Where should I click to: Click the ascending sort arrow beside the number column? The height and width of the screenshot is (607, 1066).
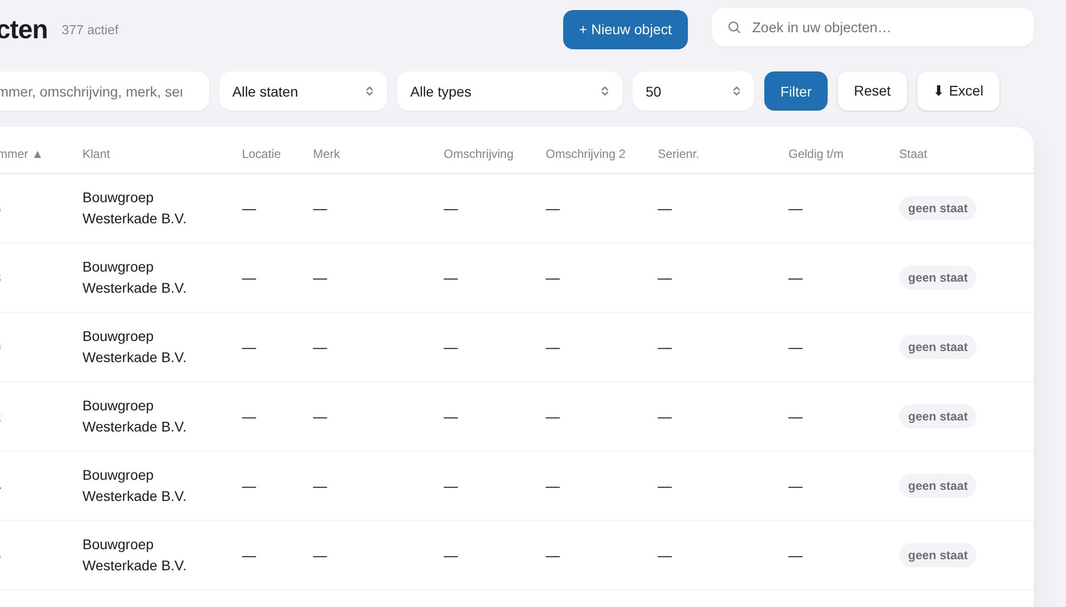(x=37, y=155)
